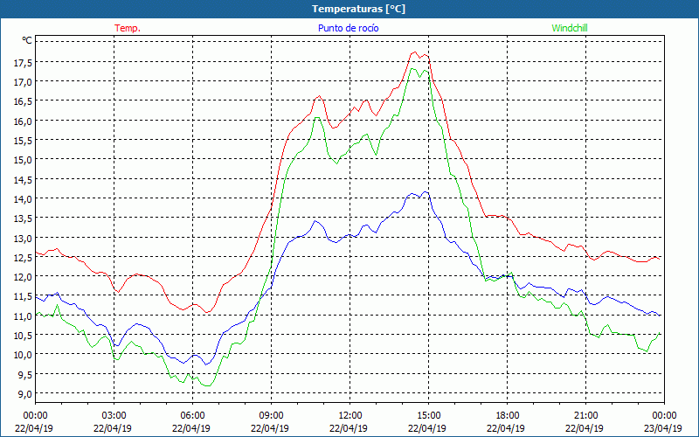Click the 10,5 y-axis value
This screenshot has width=699, height=437.
(24, 336)
